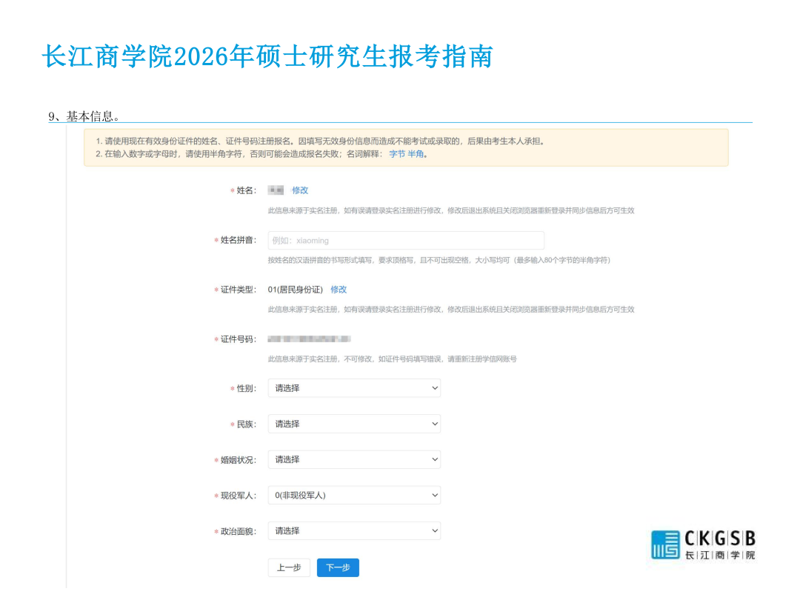Expand the 性别 dropdown
Image resolution: width=800 pixels, height=600 pixels.
tap(354, 388)
